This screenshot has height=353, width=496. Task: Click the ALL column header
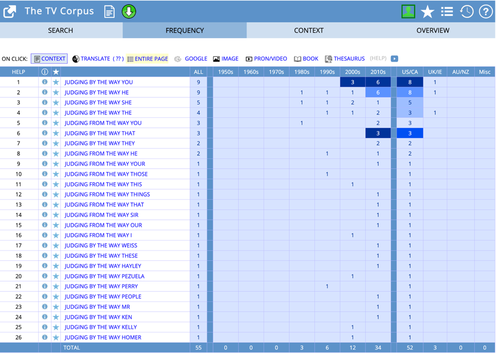click(198, 72)
